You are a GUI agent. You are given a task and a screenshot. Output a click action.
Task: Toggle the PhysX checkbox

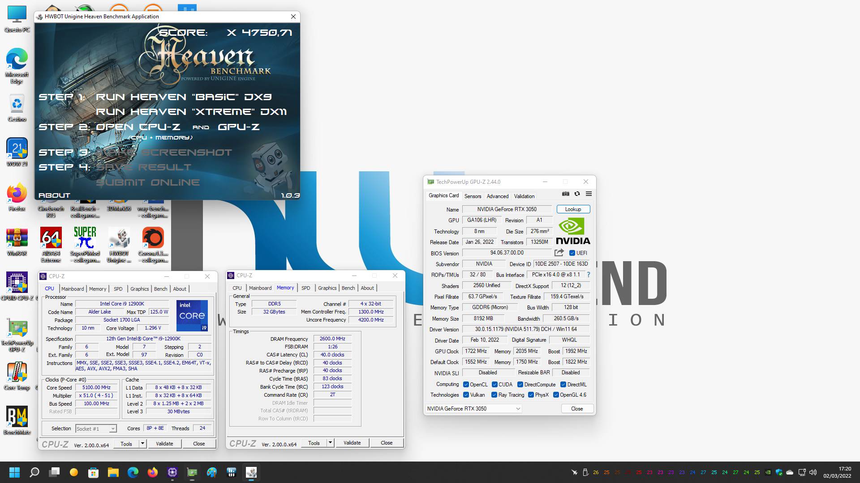tap(531, 395)
